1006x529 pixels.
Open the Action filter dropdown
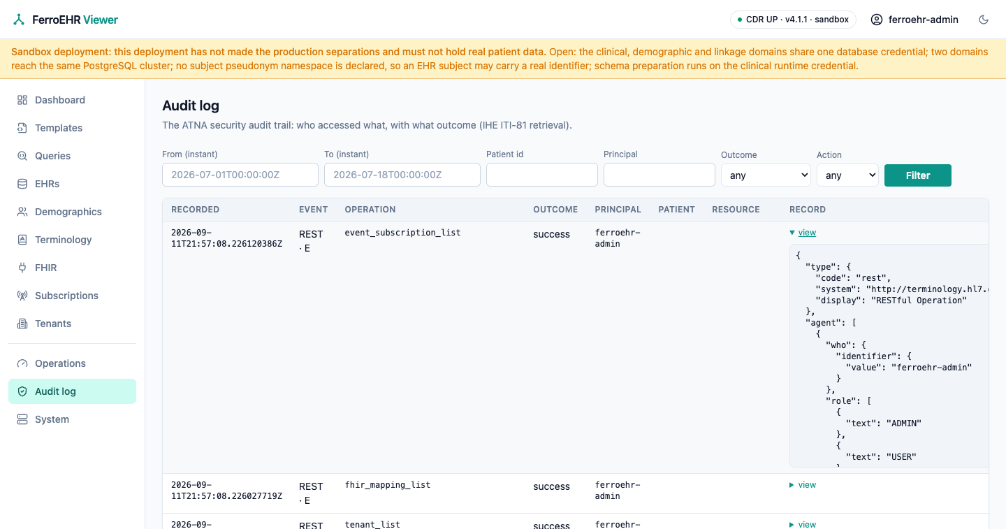pos(847,175)
